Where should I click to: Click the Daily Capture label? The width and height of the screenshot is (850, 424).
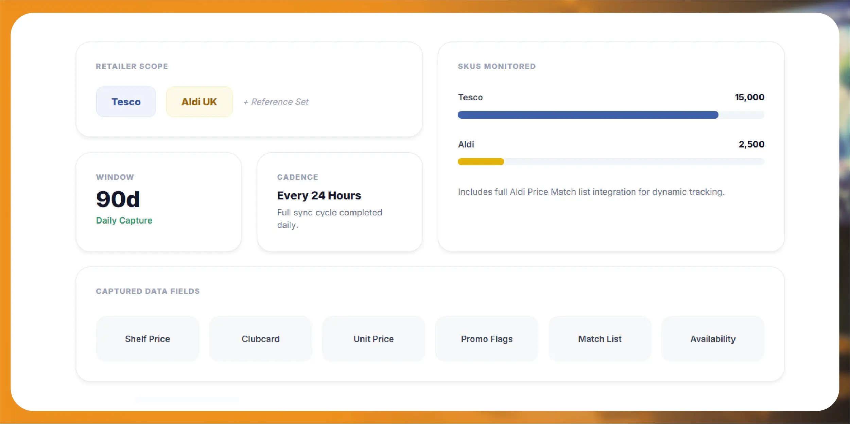pos(124,220)
